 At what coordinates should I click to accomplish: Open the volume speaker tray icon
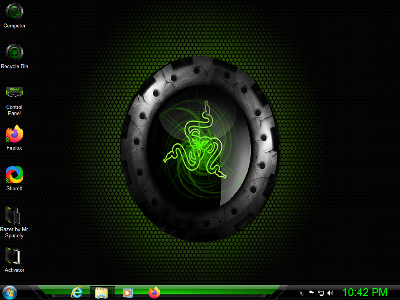[330, 293]
